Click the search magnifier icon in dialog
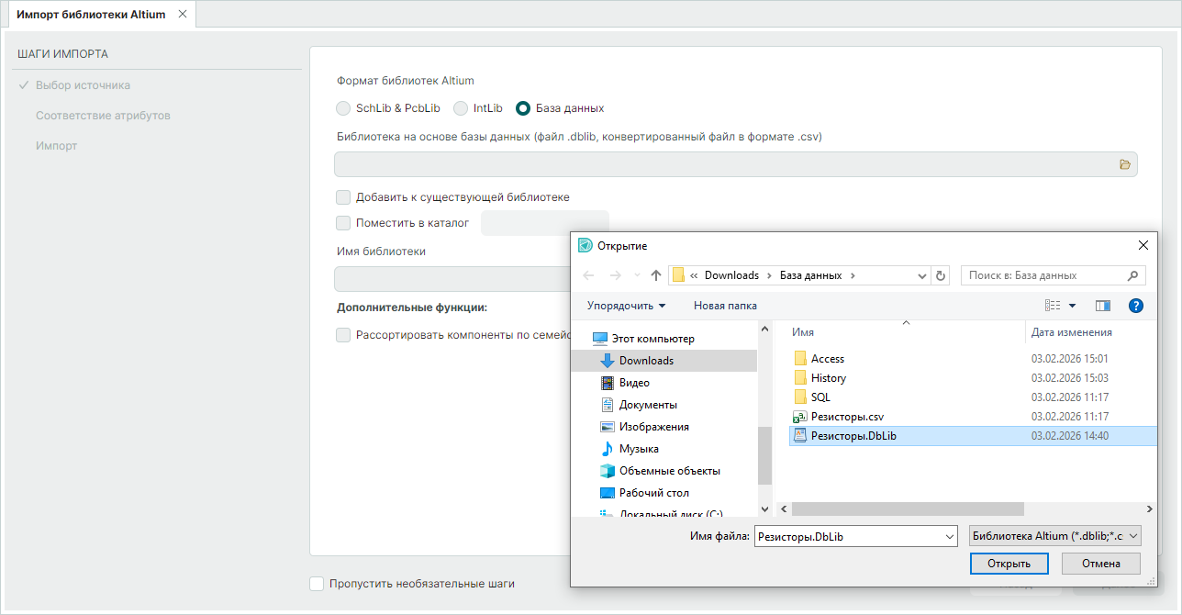This screenshot has width=1182, height=615. point(1133,275)
